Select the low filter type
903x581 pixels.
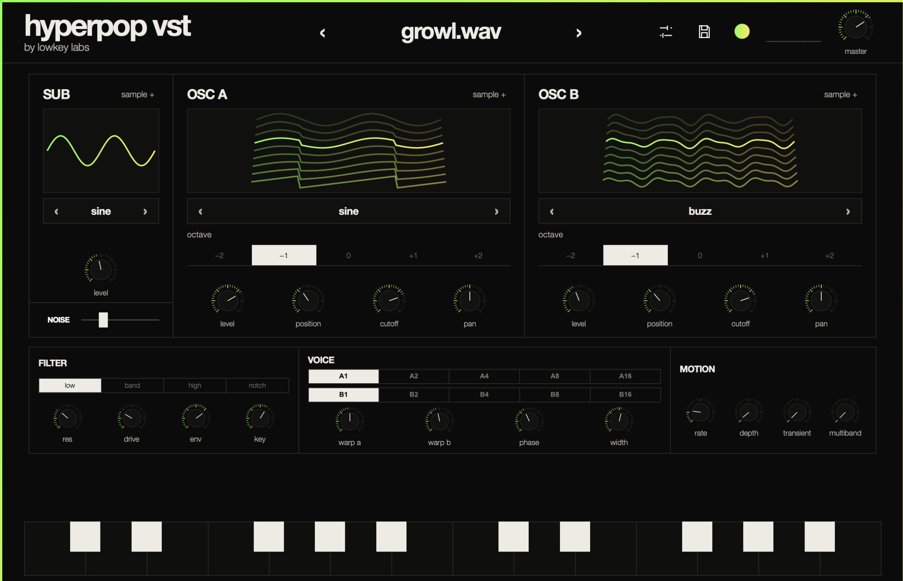[70, 386]
